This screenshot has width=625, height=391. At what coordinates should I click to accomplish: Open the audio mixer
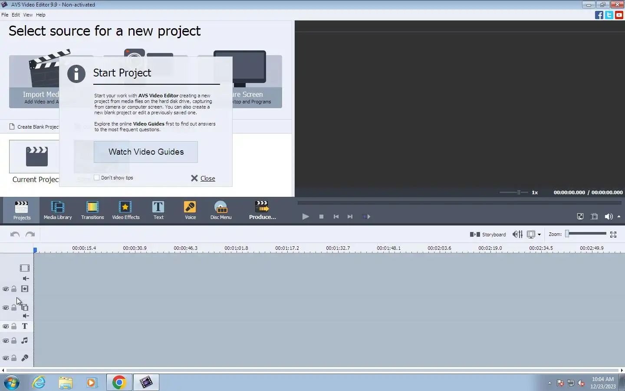click(517, 234)
